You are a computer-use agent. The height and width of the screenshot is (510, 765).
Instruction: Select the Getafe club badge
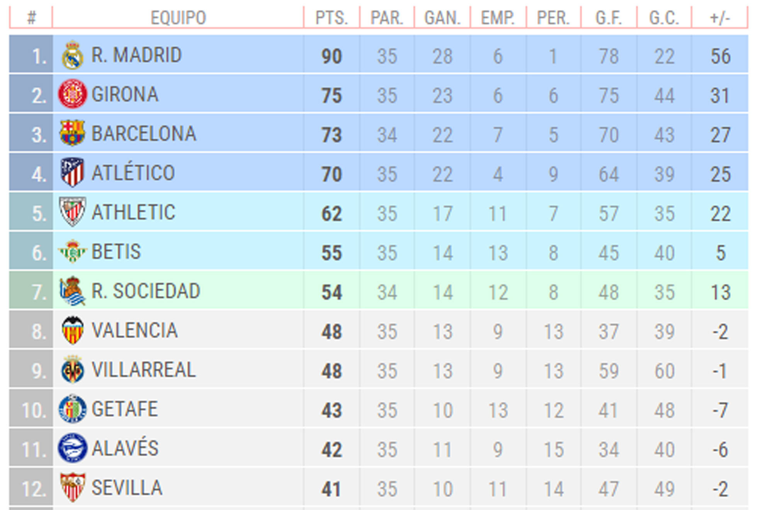click(x=72, y=409)
